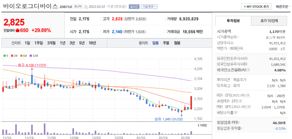Select the 5년 line chart period

(82, 43)
